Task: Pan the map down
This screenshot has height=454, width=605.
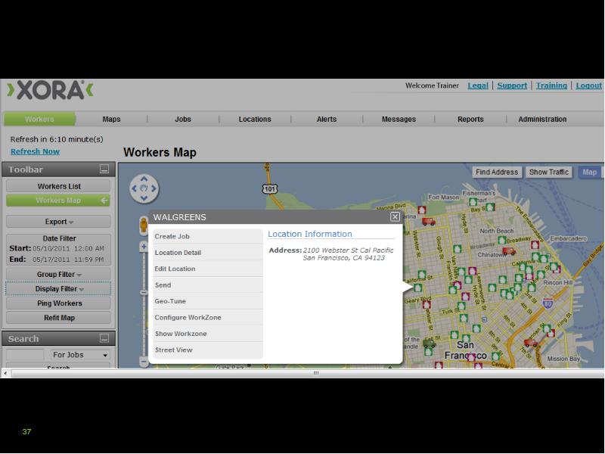Action: [x=144, y=198]
